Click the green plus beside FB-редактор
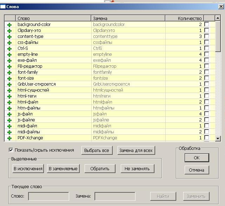This screenshot has height=206, width=225. tap(9, 67)
